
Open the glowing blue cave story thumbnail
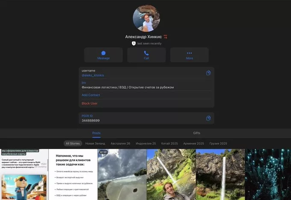267,174
